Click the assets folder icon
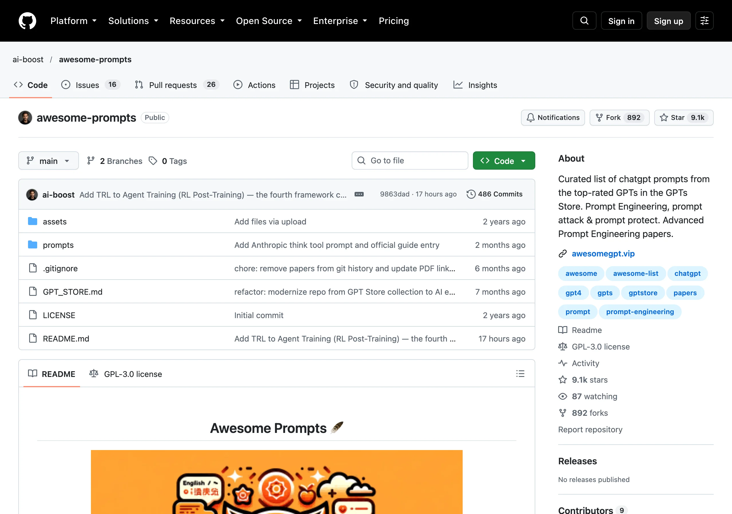Screen dimensions: 732x514 pos(33,221)
